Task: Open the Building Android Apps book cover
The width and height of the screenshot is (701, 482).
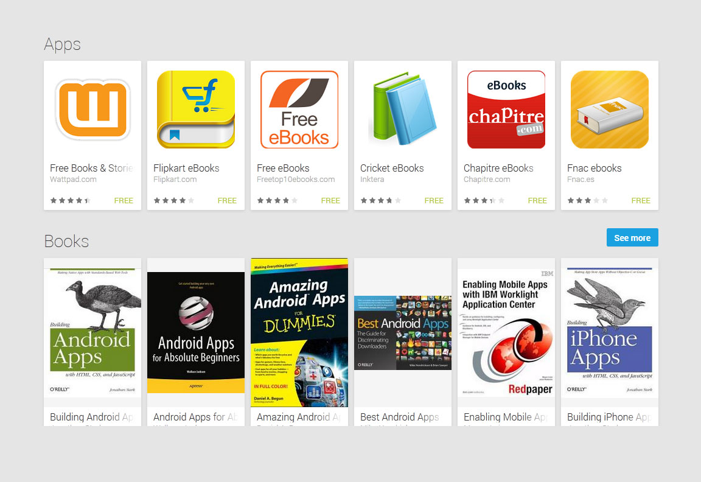Action: coord(92,333)
